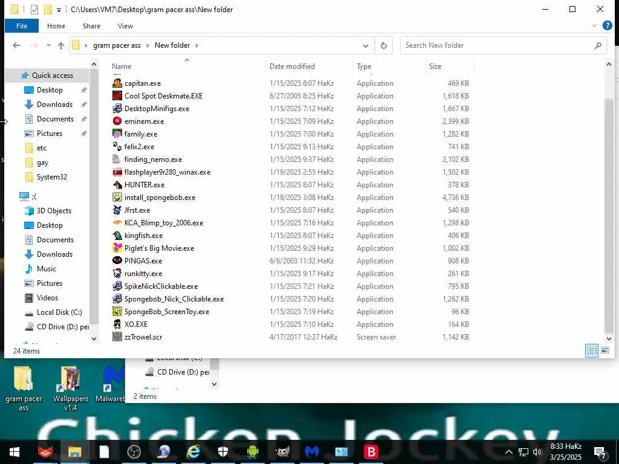
Task: Open System32 folder in sidebar
Action: point(52,177)
